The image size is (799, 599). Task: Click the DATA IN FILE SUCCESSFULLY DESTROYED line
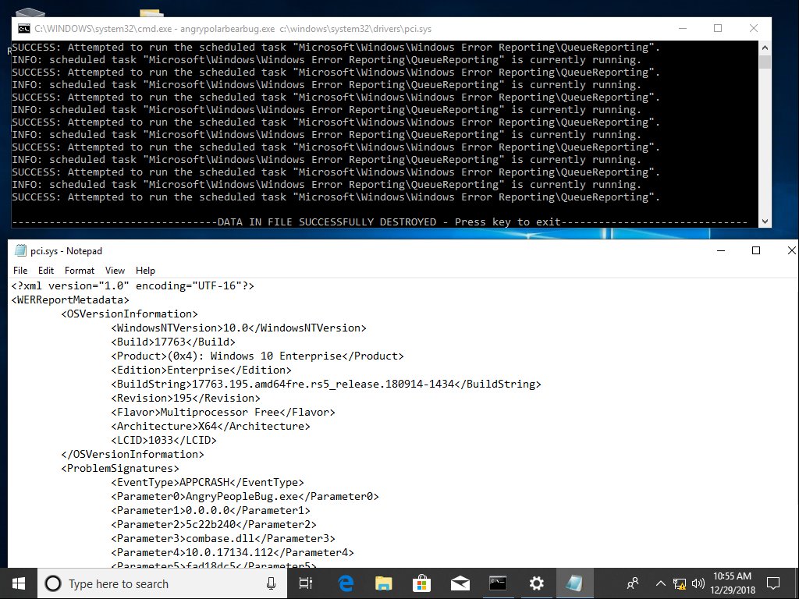380,222
